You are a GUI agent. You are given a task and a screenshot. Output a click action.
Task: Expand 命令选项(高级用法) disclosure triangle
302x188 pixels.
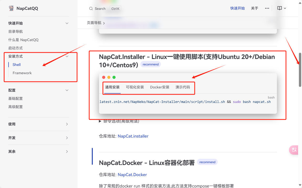(100, 121)
